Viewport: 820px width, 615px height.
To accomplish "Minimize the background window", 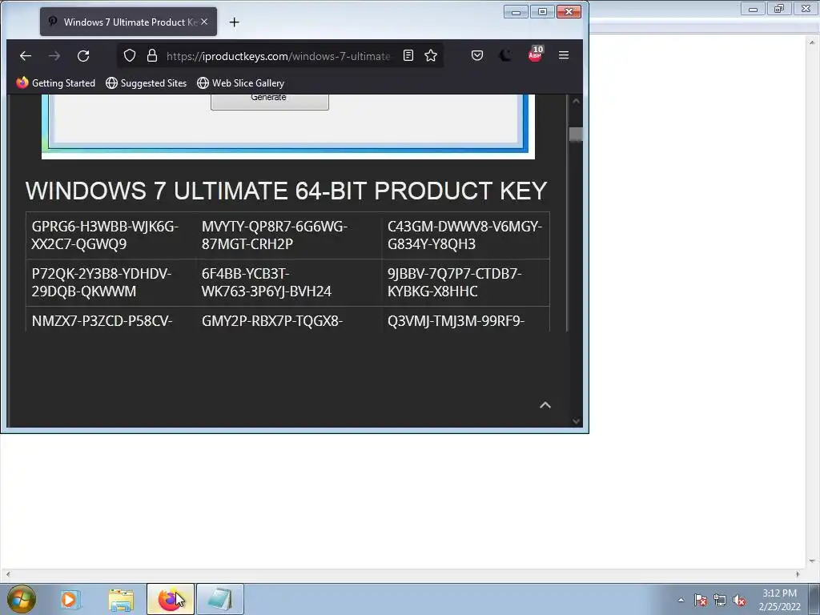I will point(753,9).
